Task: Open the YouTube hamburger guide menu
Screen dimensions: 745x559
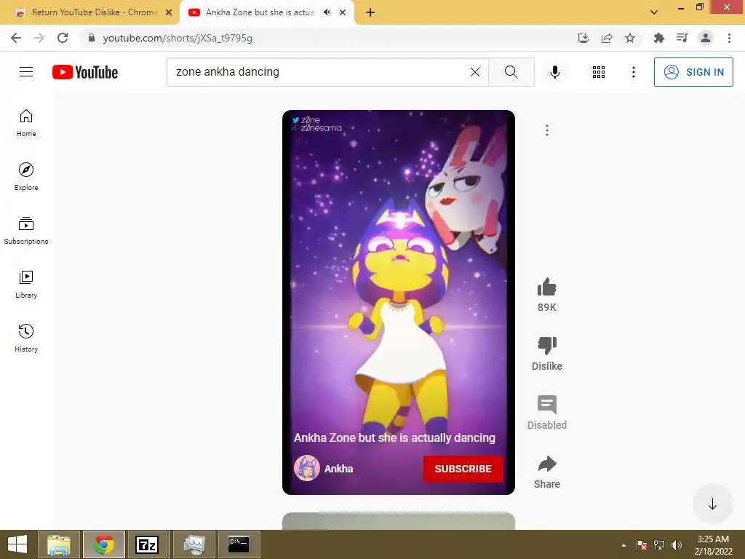Action: coord(26,72)
